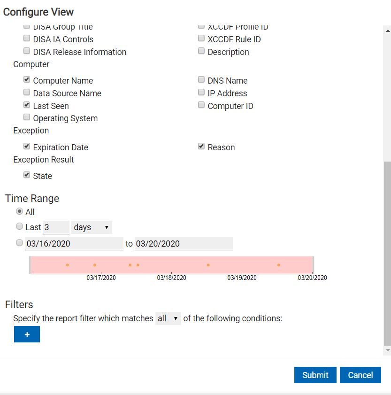Click the end date field 03/20/2020
Screen dimensions: 391x395
(183, 244)
